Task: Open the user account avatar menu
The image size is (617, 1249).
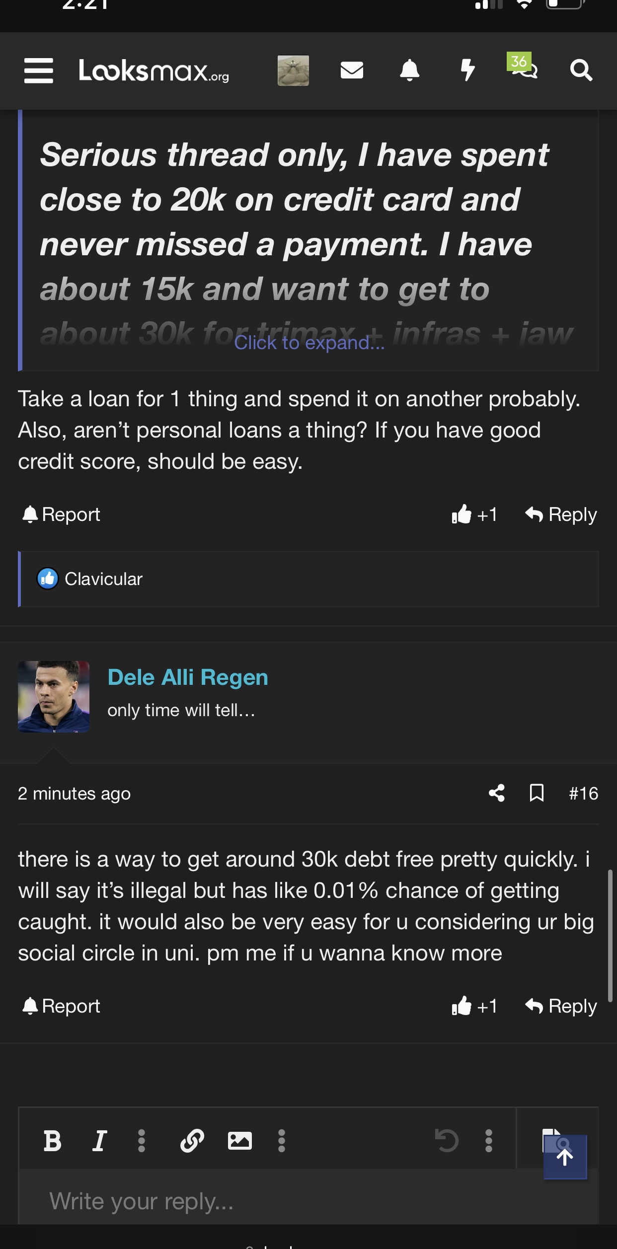Action: pos(293,71)
